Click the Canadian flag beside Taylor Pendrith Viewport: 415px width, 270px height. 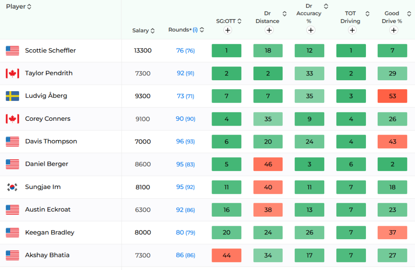13,73
